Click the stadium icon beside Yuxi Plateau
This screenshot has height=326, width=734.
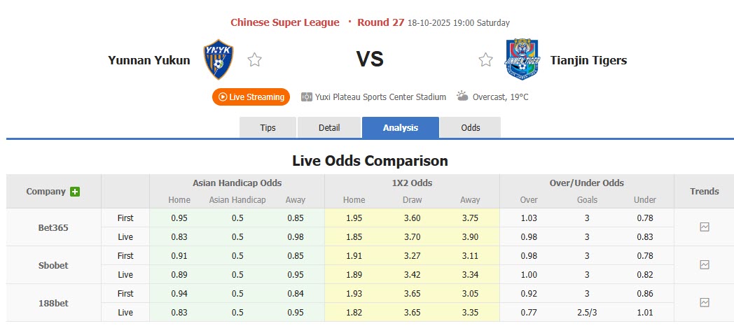click(x=307, y=97)
